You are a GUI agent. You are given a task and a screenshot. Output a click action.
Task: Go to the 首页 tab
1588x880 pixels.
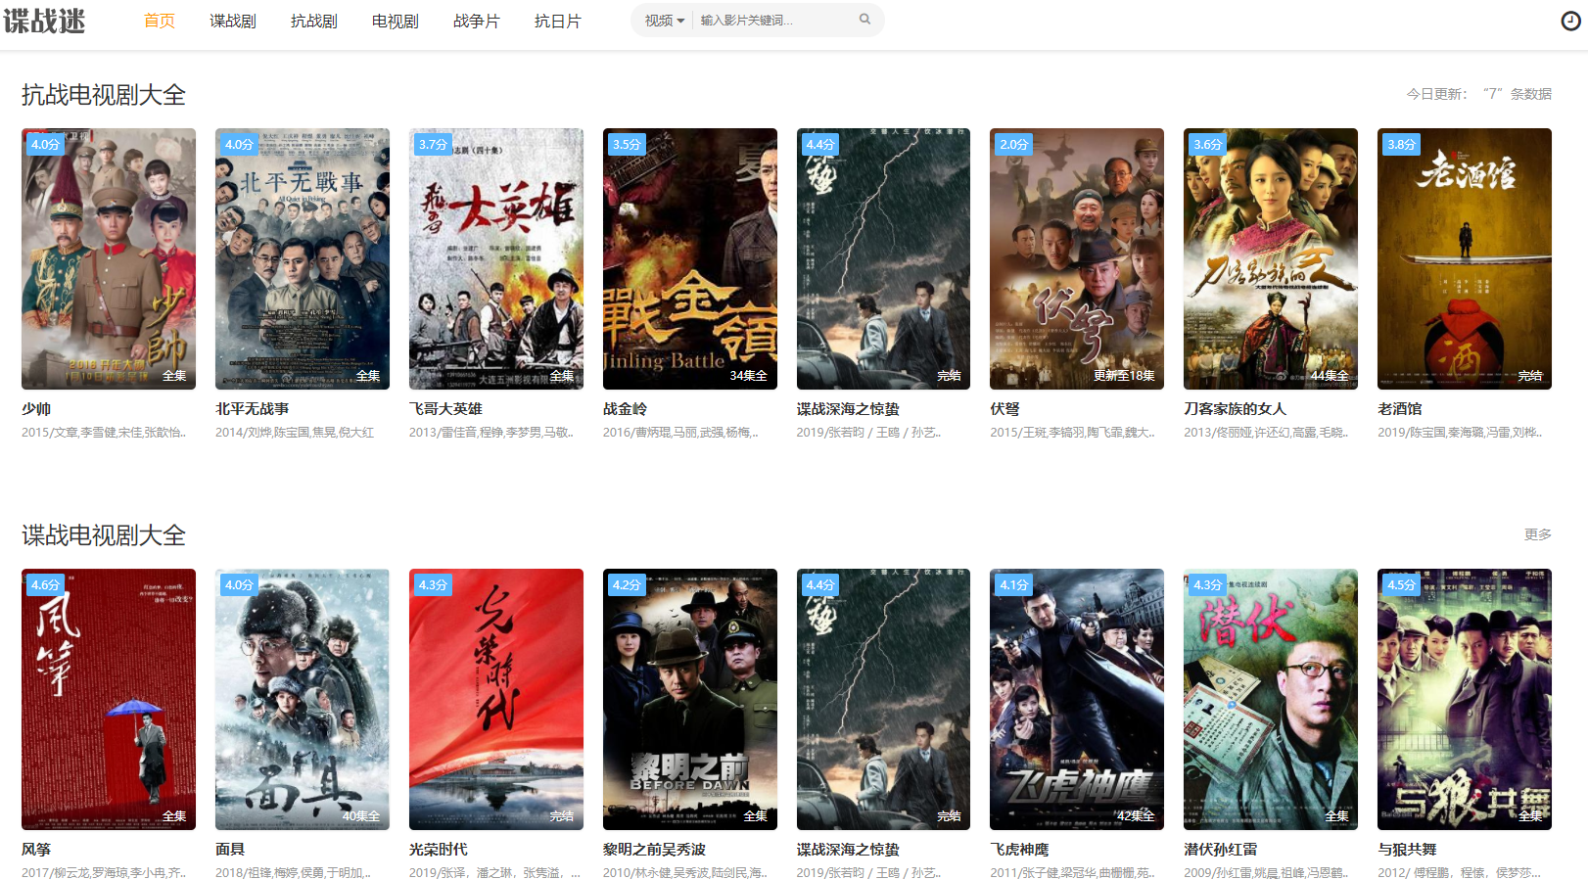[x=160, y=21]
